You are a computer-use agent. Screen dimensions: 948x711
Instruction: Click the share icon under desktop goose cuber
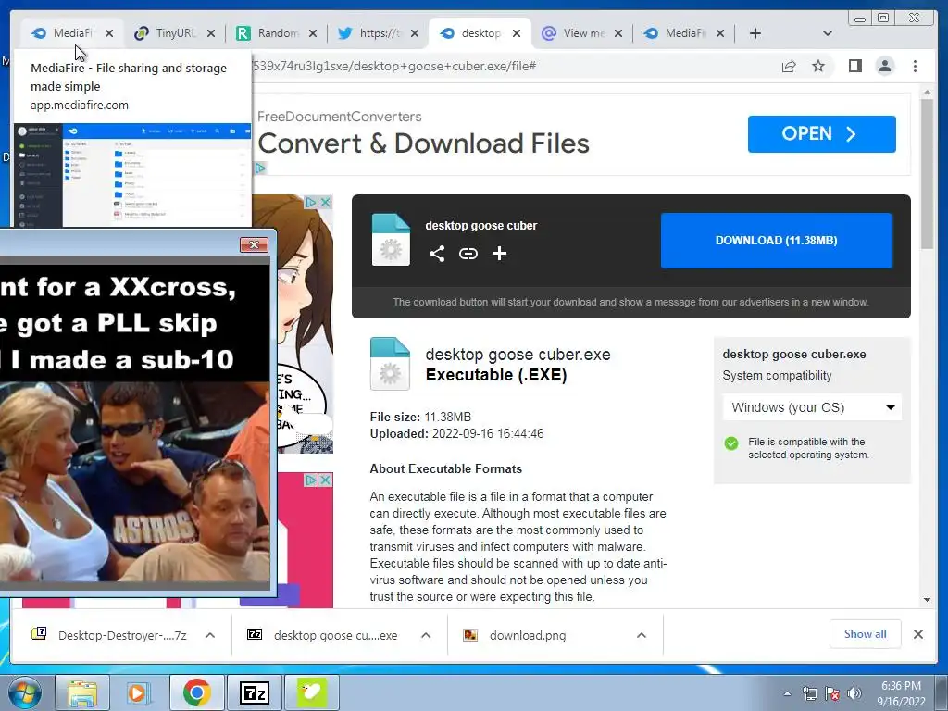coord(437,254)
